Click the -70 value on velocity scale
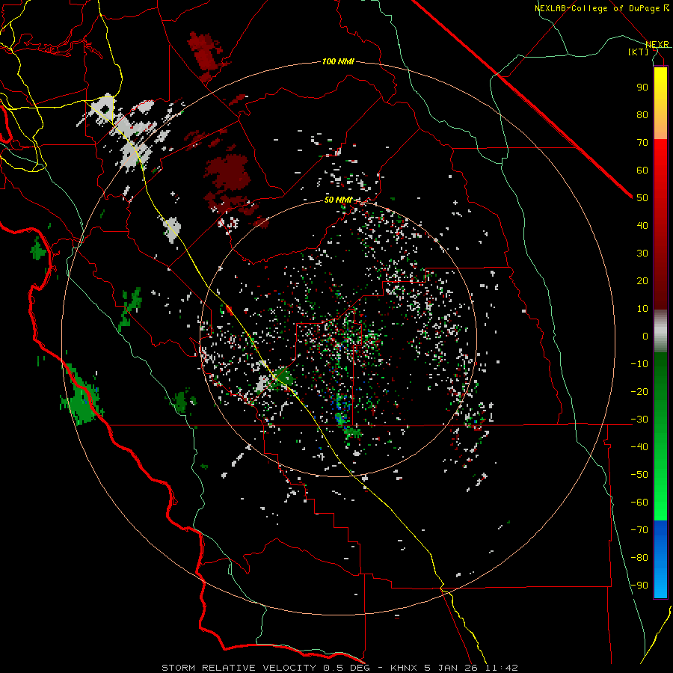This screenshot has width=673, height=673. point(639,530)
